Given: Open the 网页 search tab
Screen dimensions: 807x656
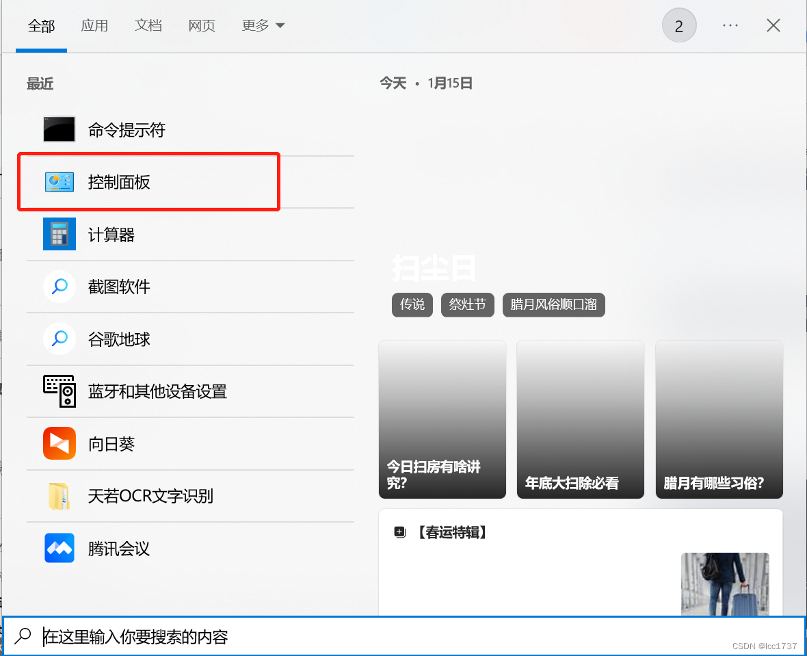Looking at the screenshot, I should [201, 25].
